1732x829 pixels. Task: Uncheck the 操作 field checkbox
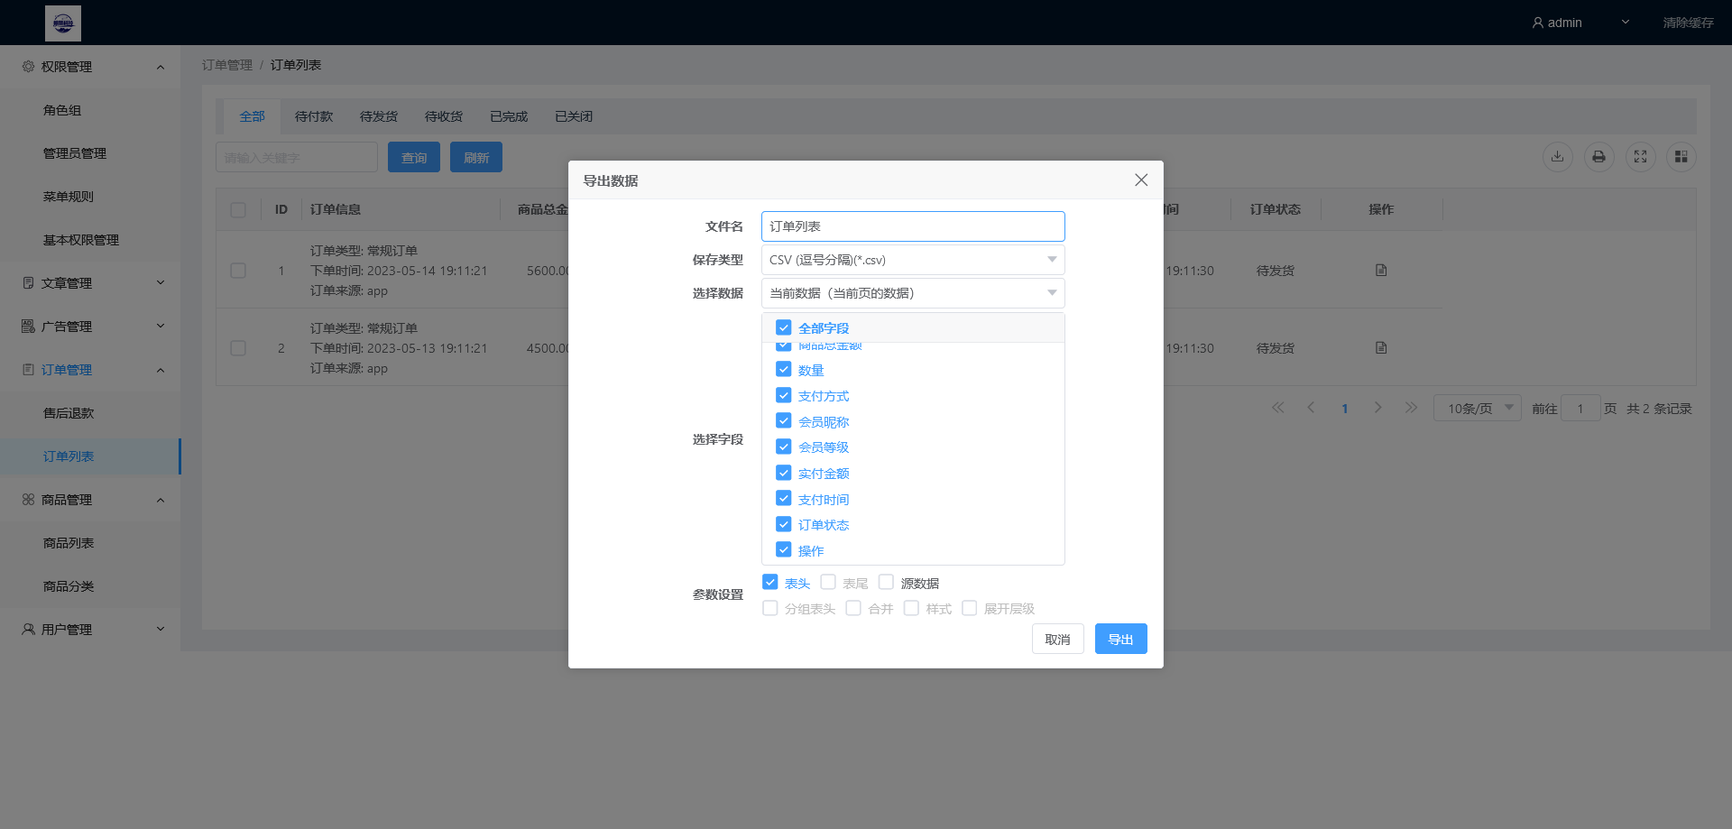(783, 549)
